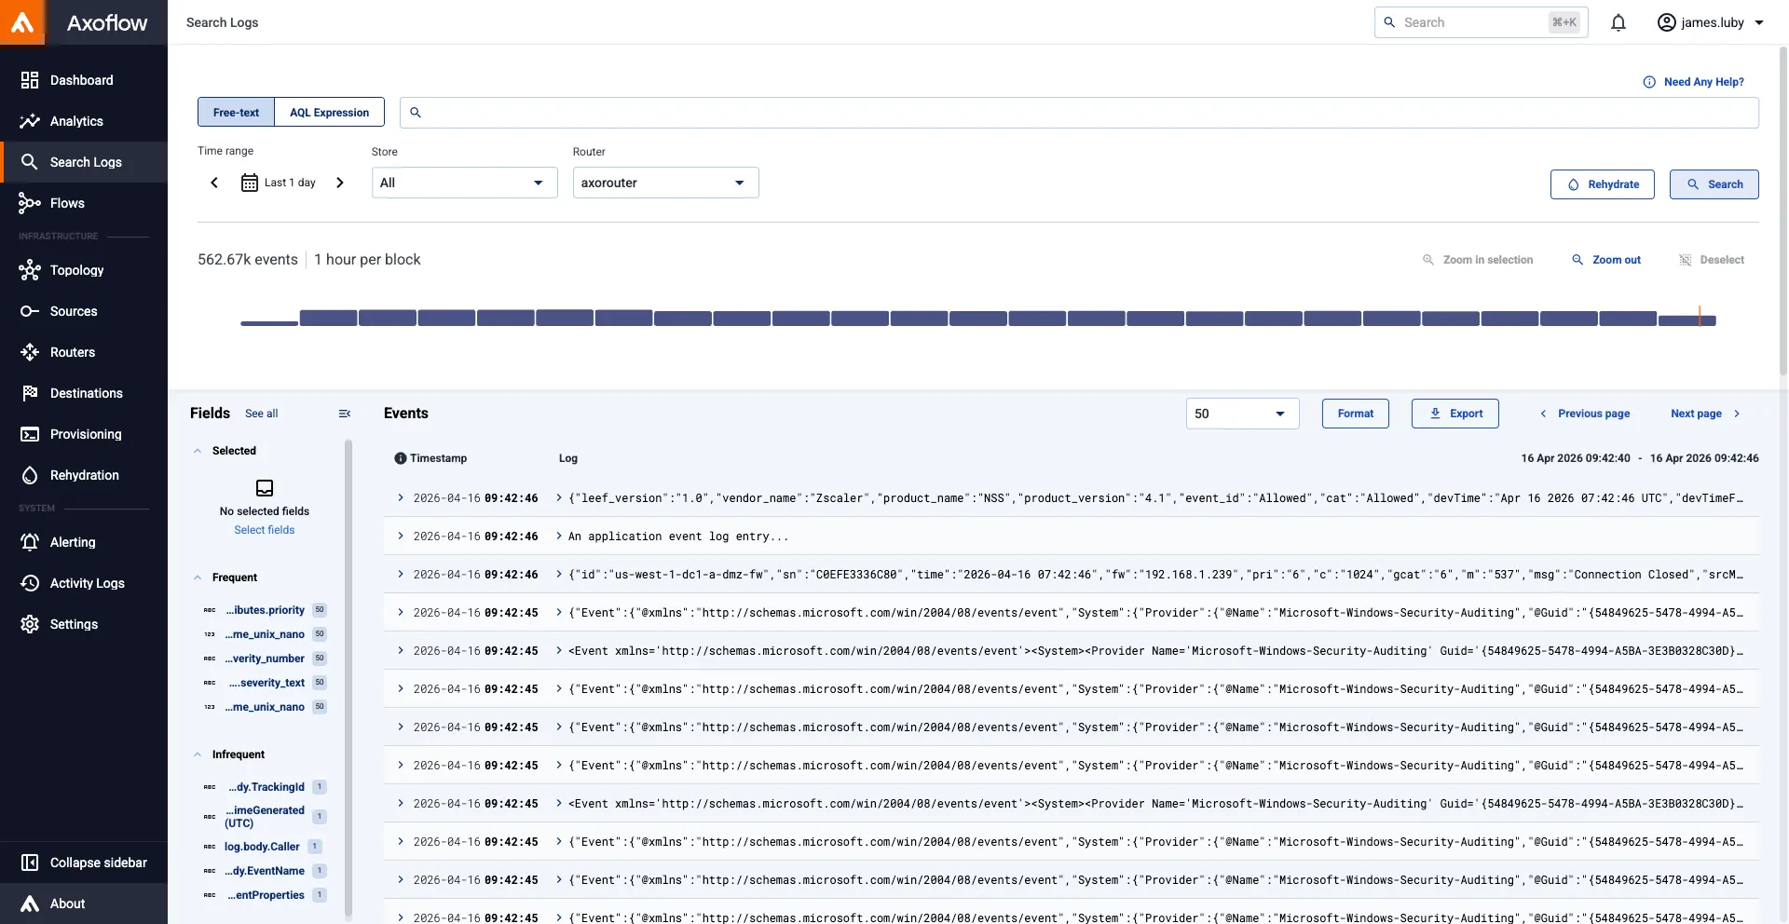1789x924 pixels.
Task: Open the Last 1 day time picker
Action: (x=279, y=183)
